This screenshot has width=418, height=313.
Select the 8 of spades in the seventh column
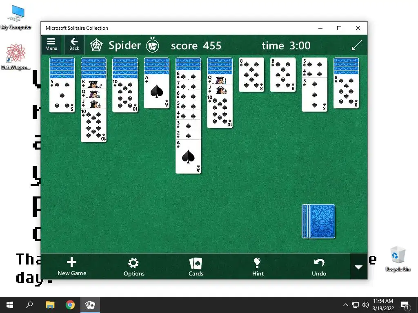click(x=251, y=75)
